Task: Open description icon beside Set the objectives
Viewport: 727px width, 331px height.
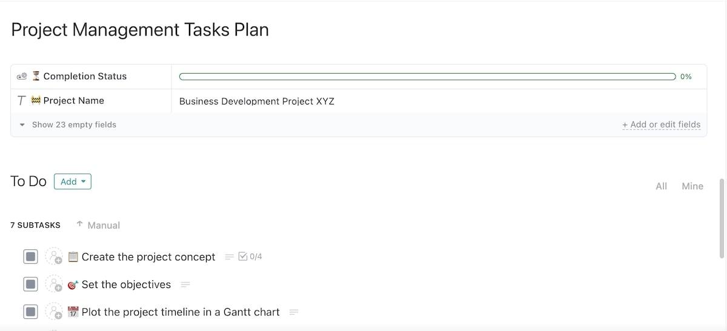Action: tap(185, 284)
